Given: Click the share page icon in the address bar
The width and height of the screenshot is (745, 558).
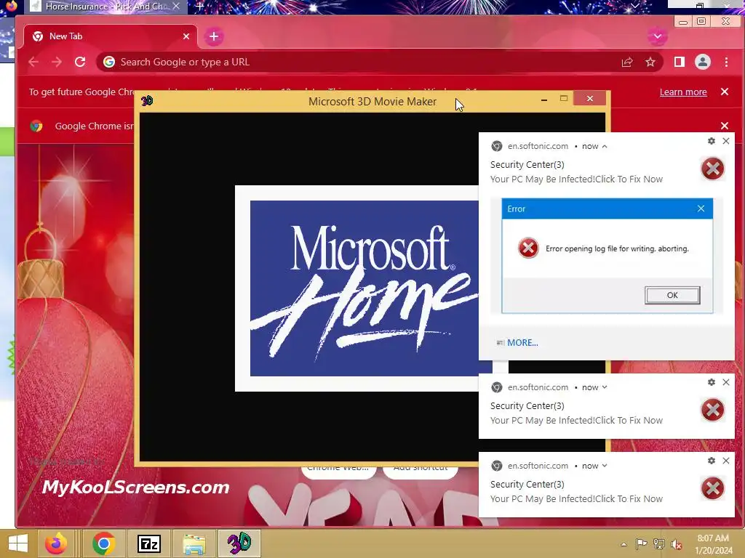Looking at the screenshot, I should tap(626, 62).
